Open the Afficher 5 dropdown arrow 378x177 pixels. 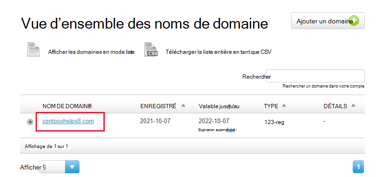point(72,167)
